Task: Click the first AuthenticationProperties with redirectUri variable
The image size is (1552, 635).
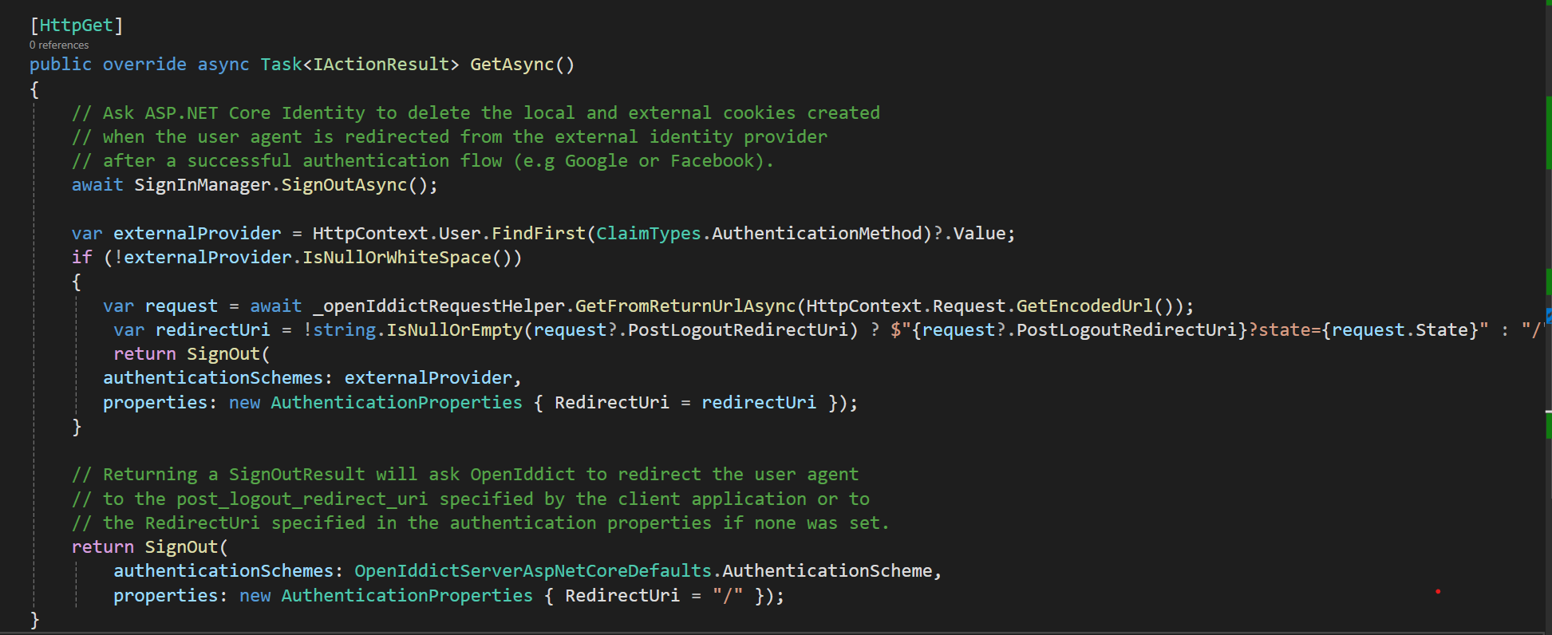Action: point(396,403)
